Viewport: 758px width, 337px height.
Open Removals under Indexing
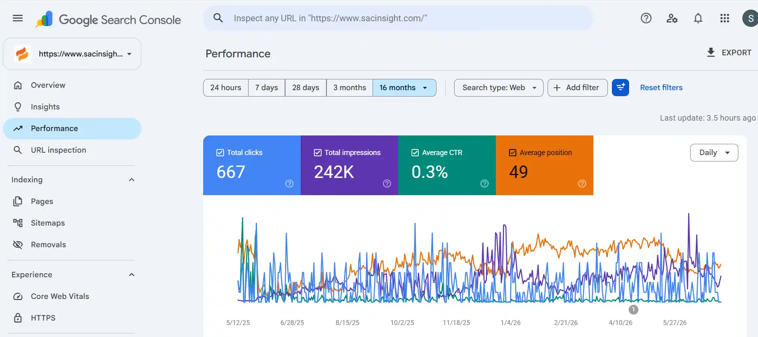72,245
